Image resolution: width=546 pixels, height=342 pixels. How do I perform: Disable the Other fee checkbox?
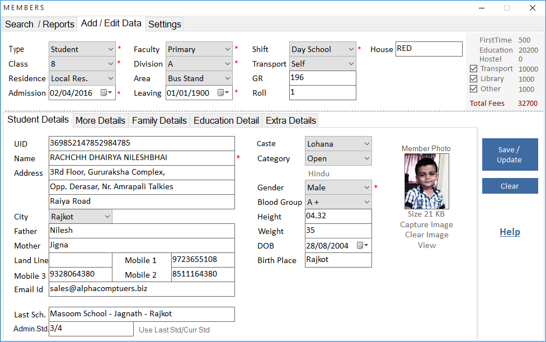pyautogui.click(x=473, y=89)
